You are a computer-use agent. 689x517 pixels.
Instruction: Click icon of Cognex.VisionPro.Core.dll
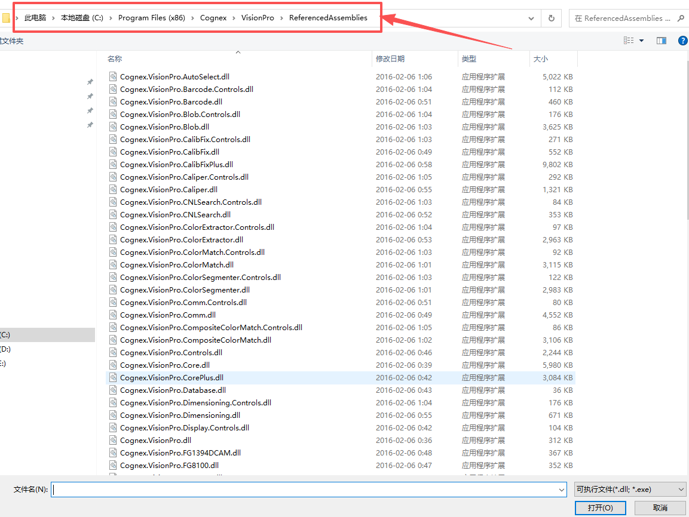pyautogui.click(x=113, y=365)
